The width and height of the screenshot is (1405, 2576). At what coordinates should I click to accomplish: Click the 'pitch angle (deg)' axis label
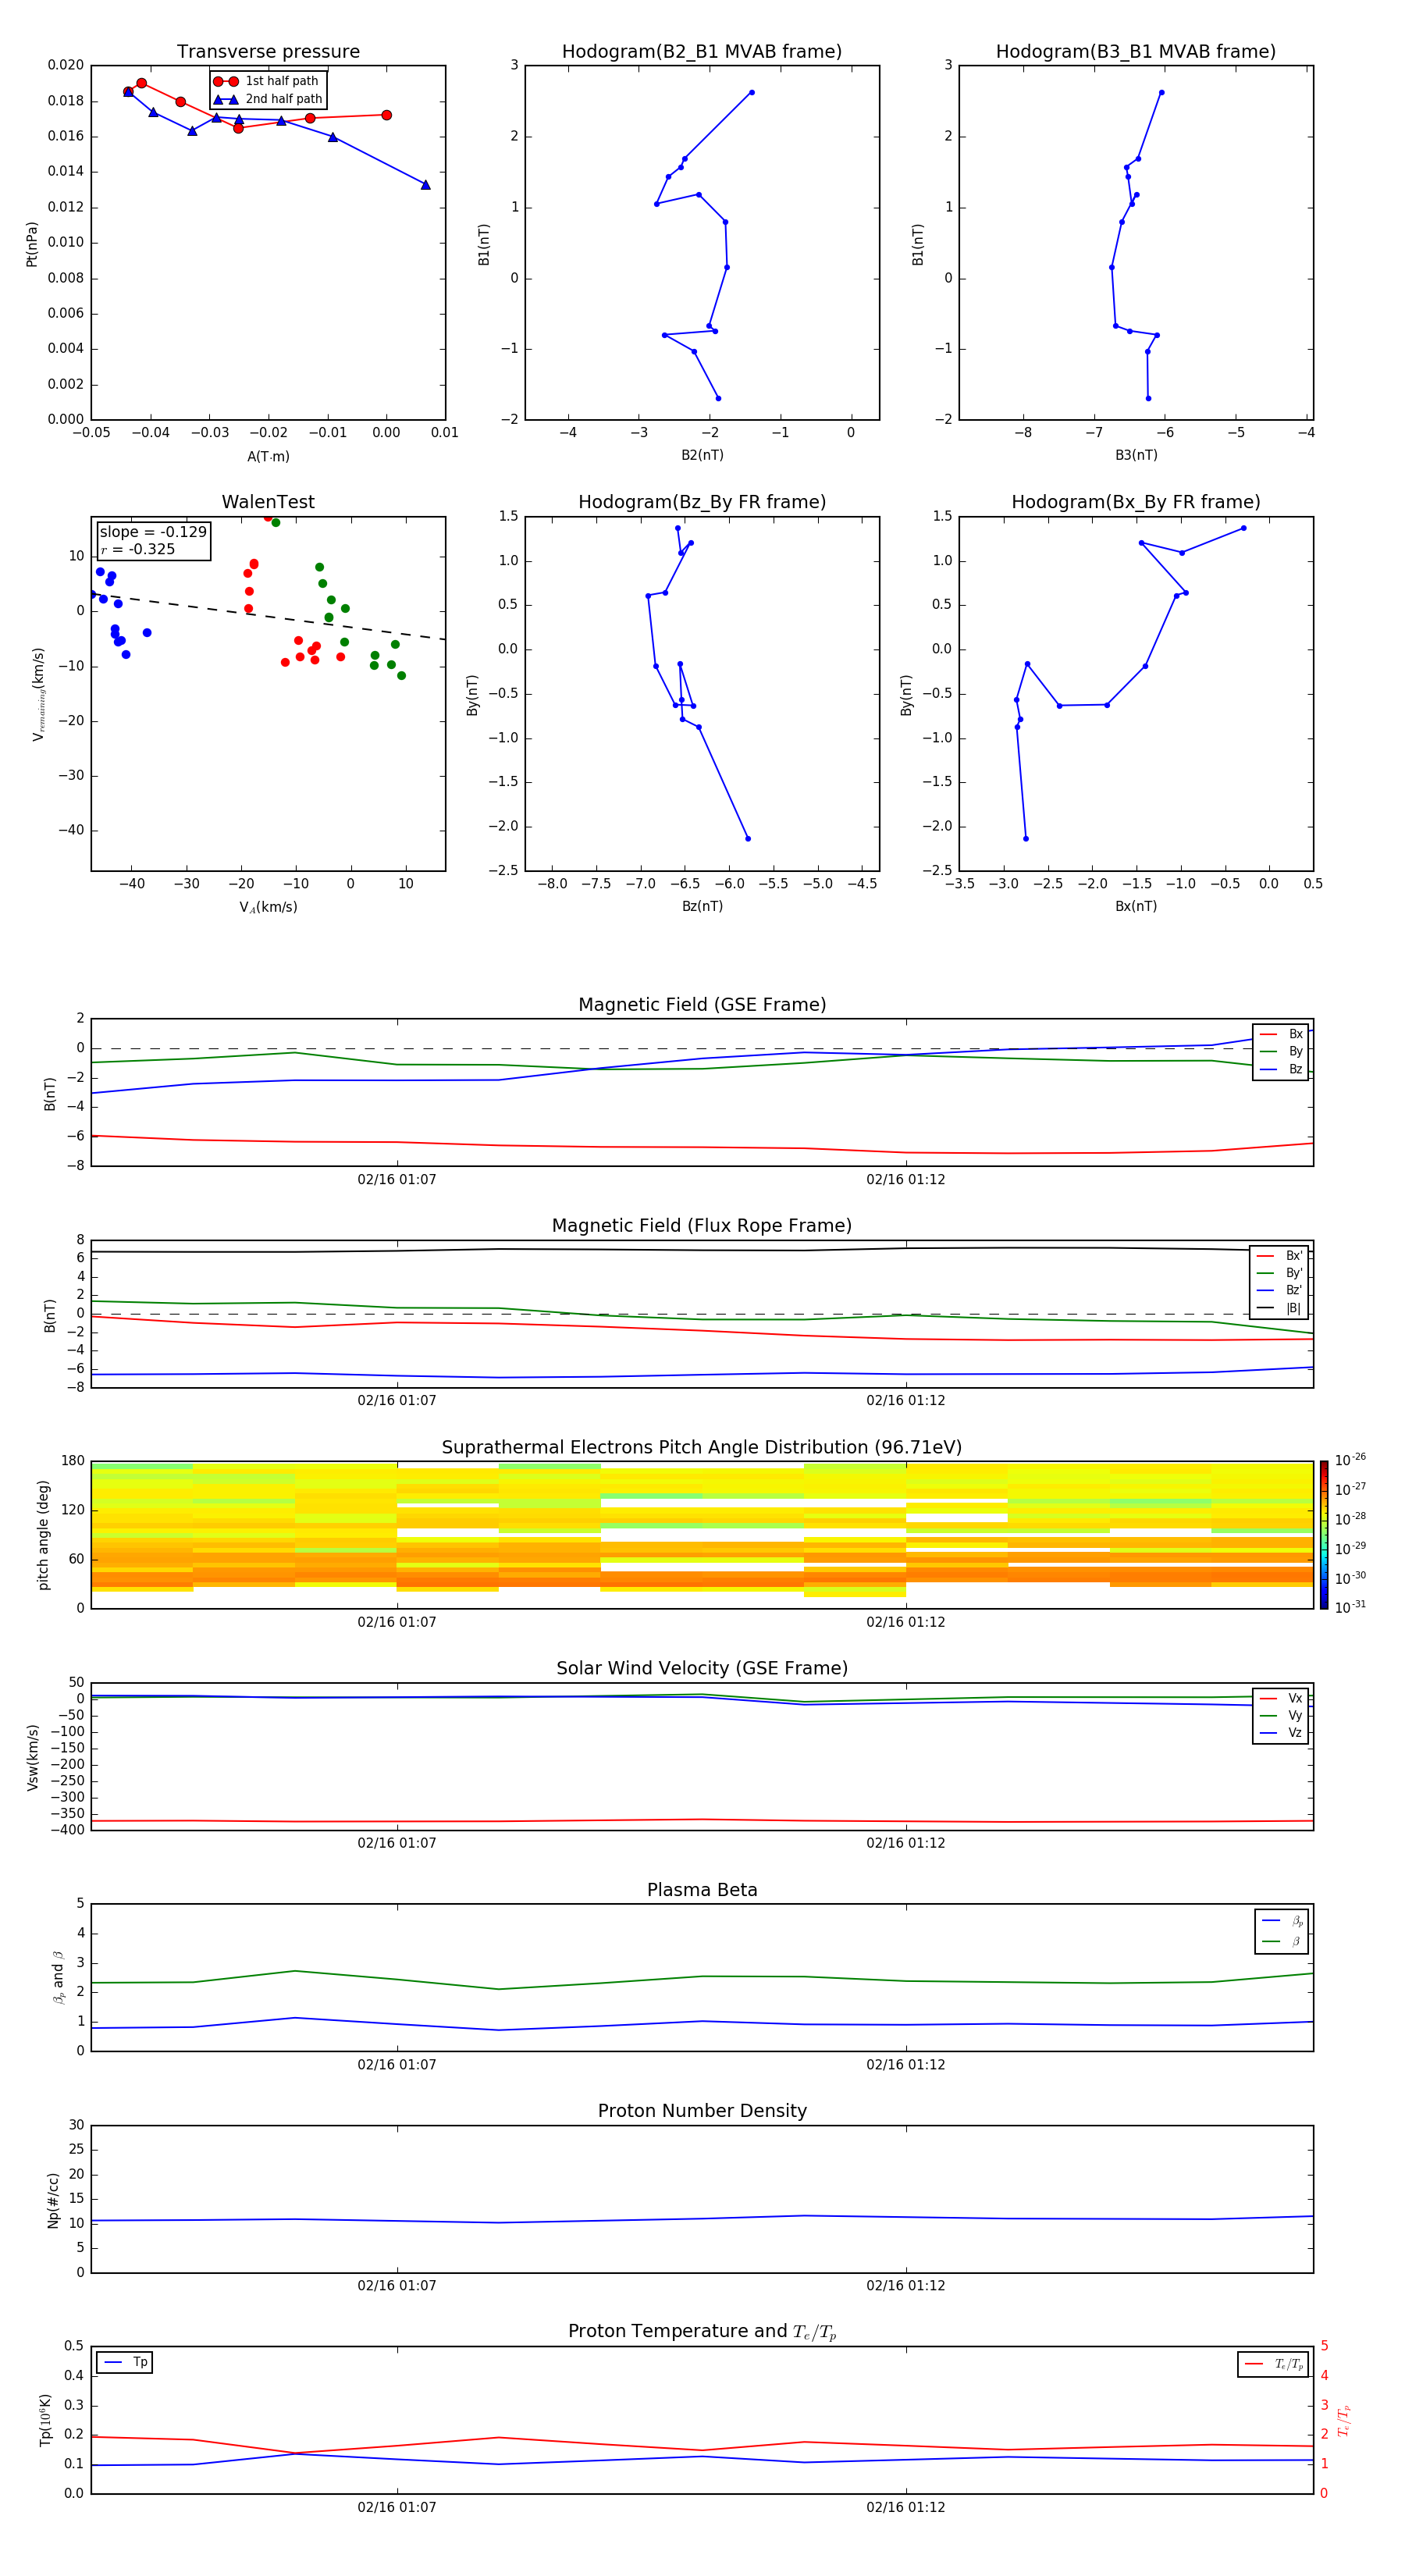click(43, 1535)
